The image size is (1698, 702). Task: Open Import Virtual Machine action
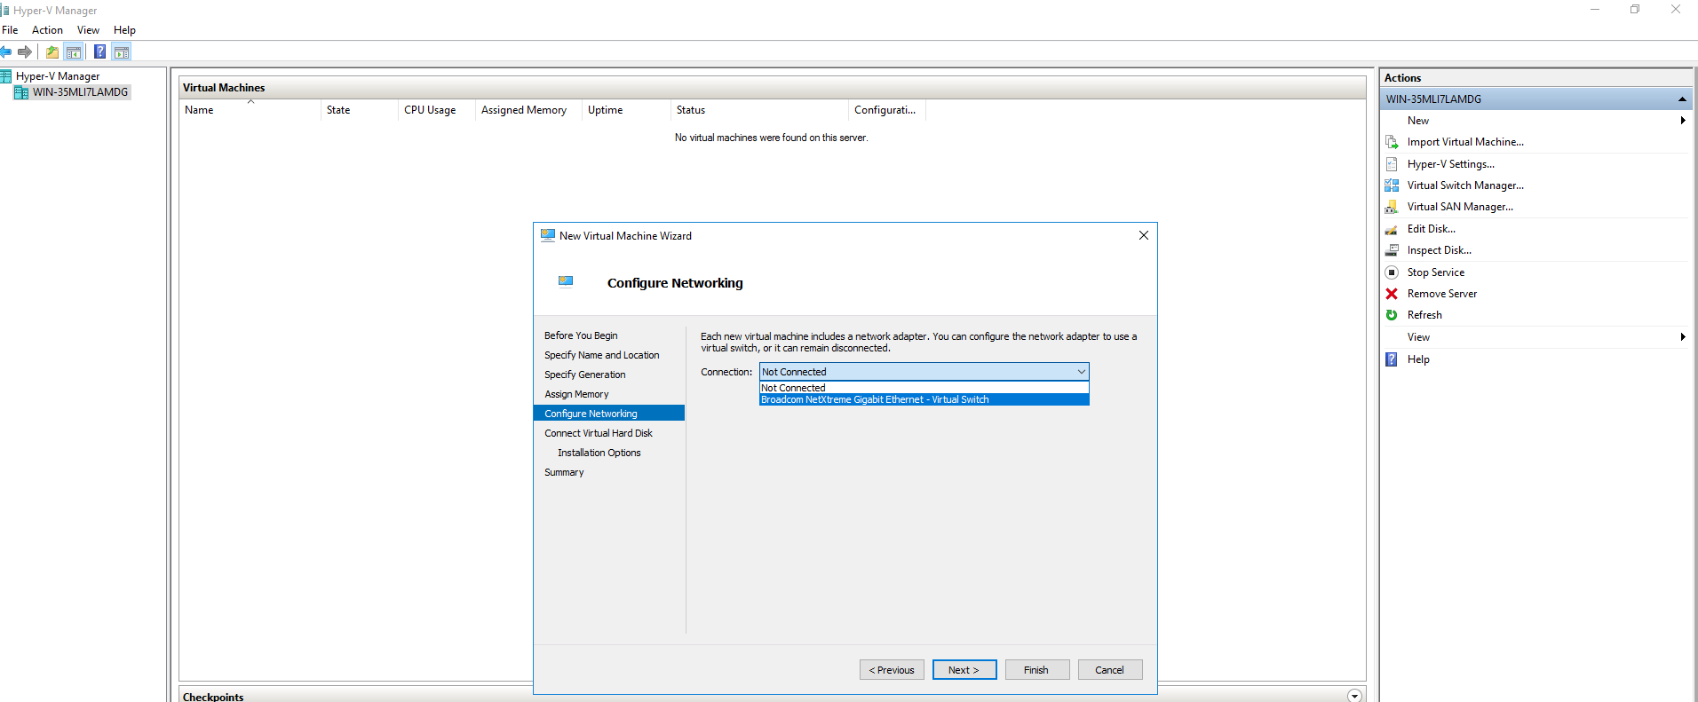(x=1464, y=142)
